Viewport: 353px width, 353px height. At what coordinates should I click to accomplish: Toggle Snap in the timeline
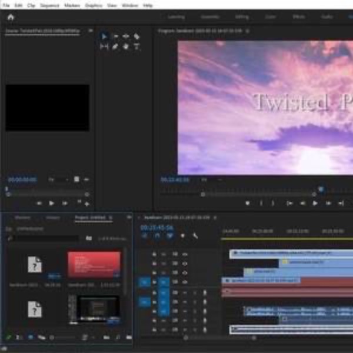coord(157,236)
